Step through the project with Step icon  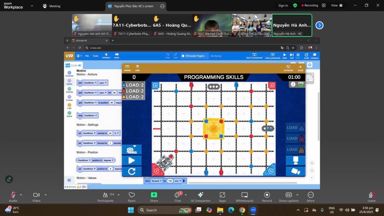coord(292,56)
